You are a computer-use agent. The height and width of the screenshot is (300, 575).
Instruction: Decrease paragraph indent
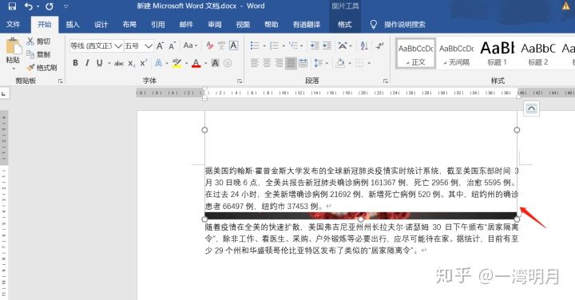pyautogui.click(x=315, y=45)
